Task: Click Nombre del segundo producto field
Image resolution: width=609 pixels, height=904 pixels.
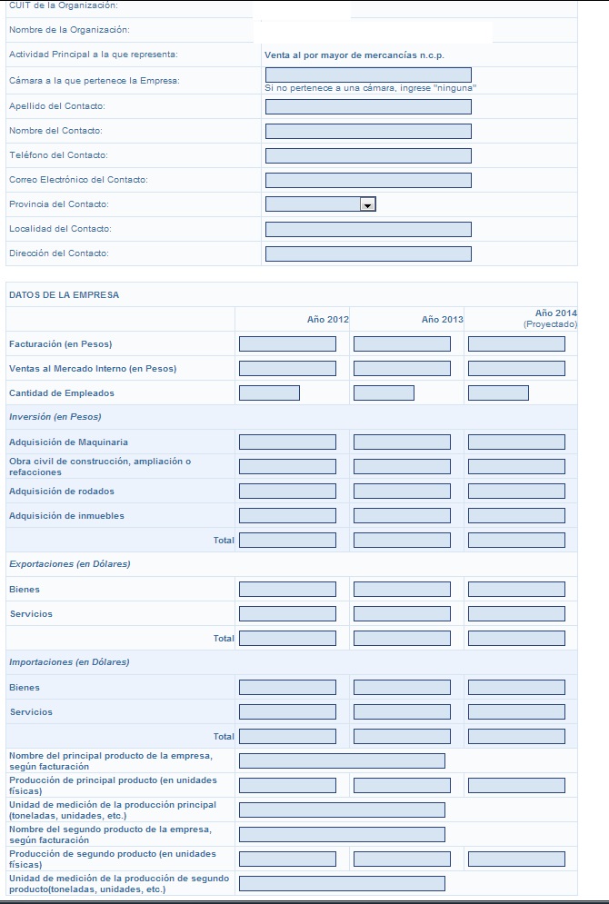Action: coord(342,834)
